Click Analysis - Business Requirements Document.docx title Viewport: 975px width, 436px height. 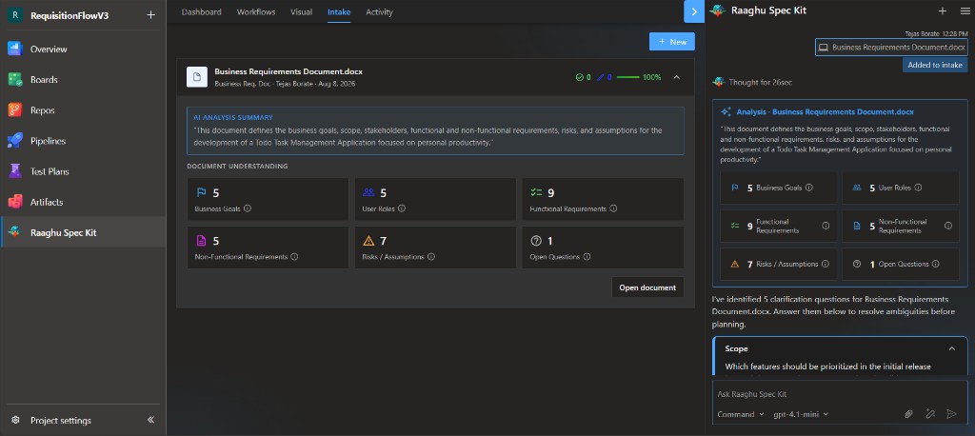pyautogui.click(x=825, y=112)
